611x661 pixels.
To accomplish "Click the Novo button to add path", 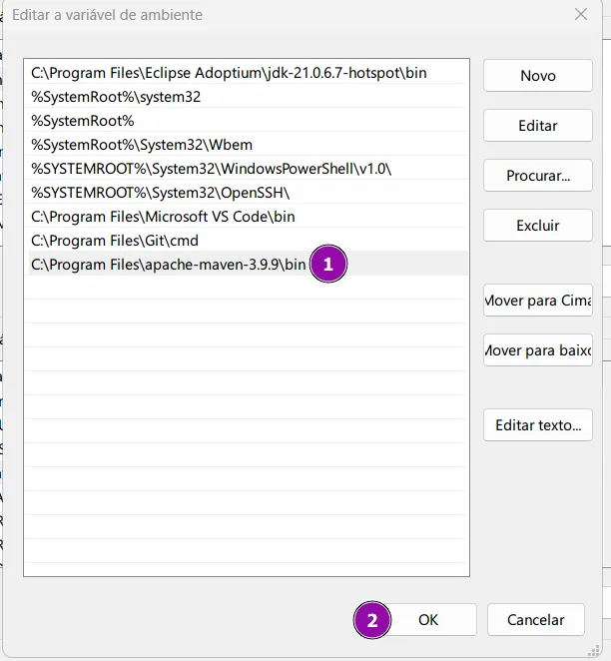I will (x=538, y=76).
